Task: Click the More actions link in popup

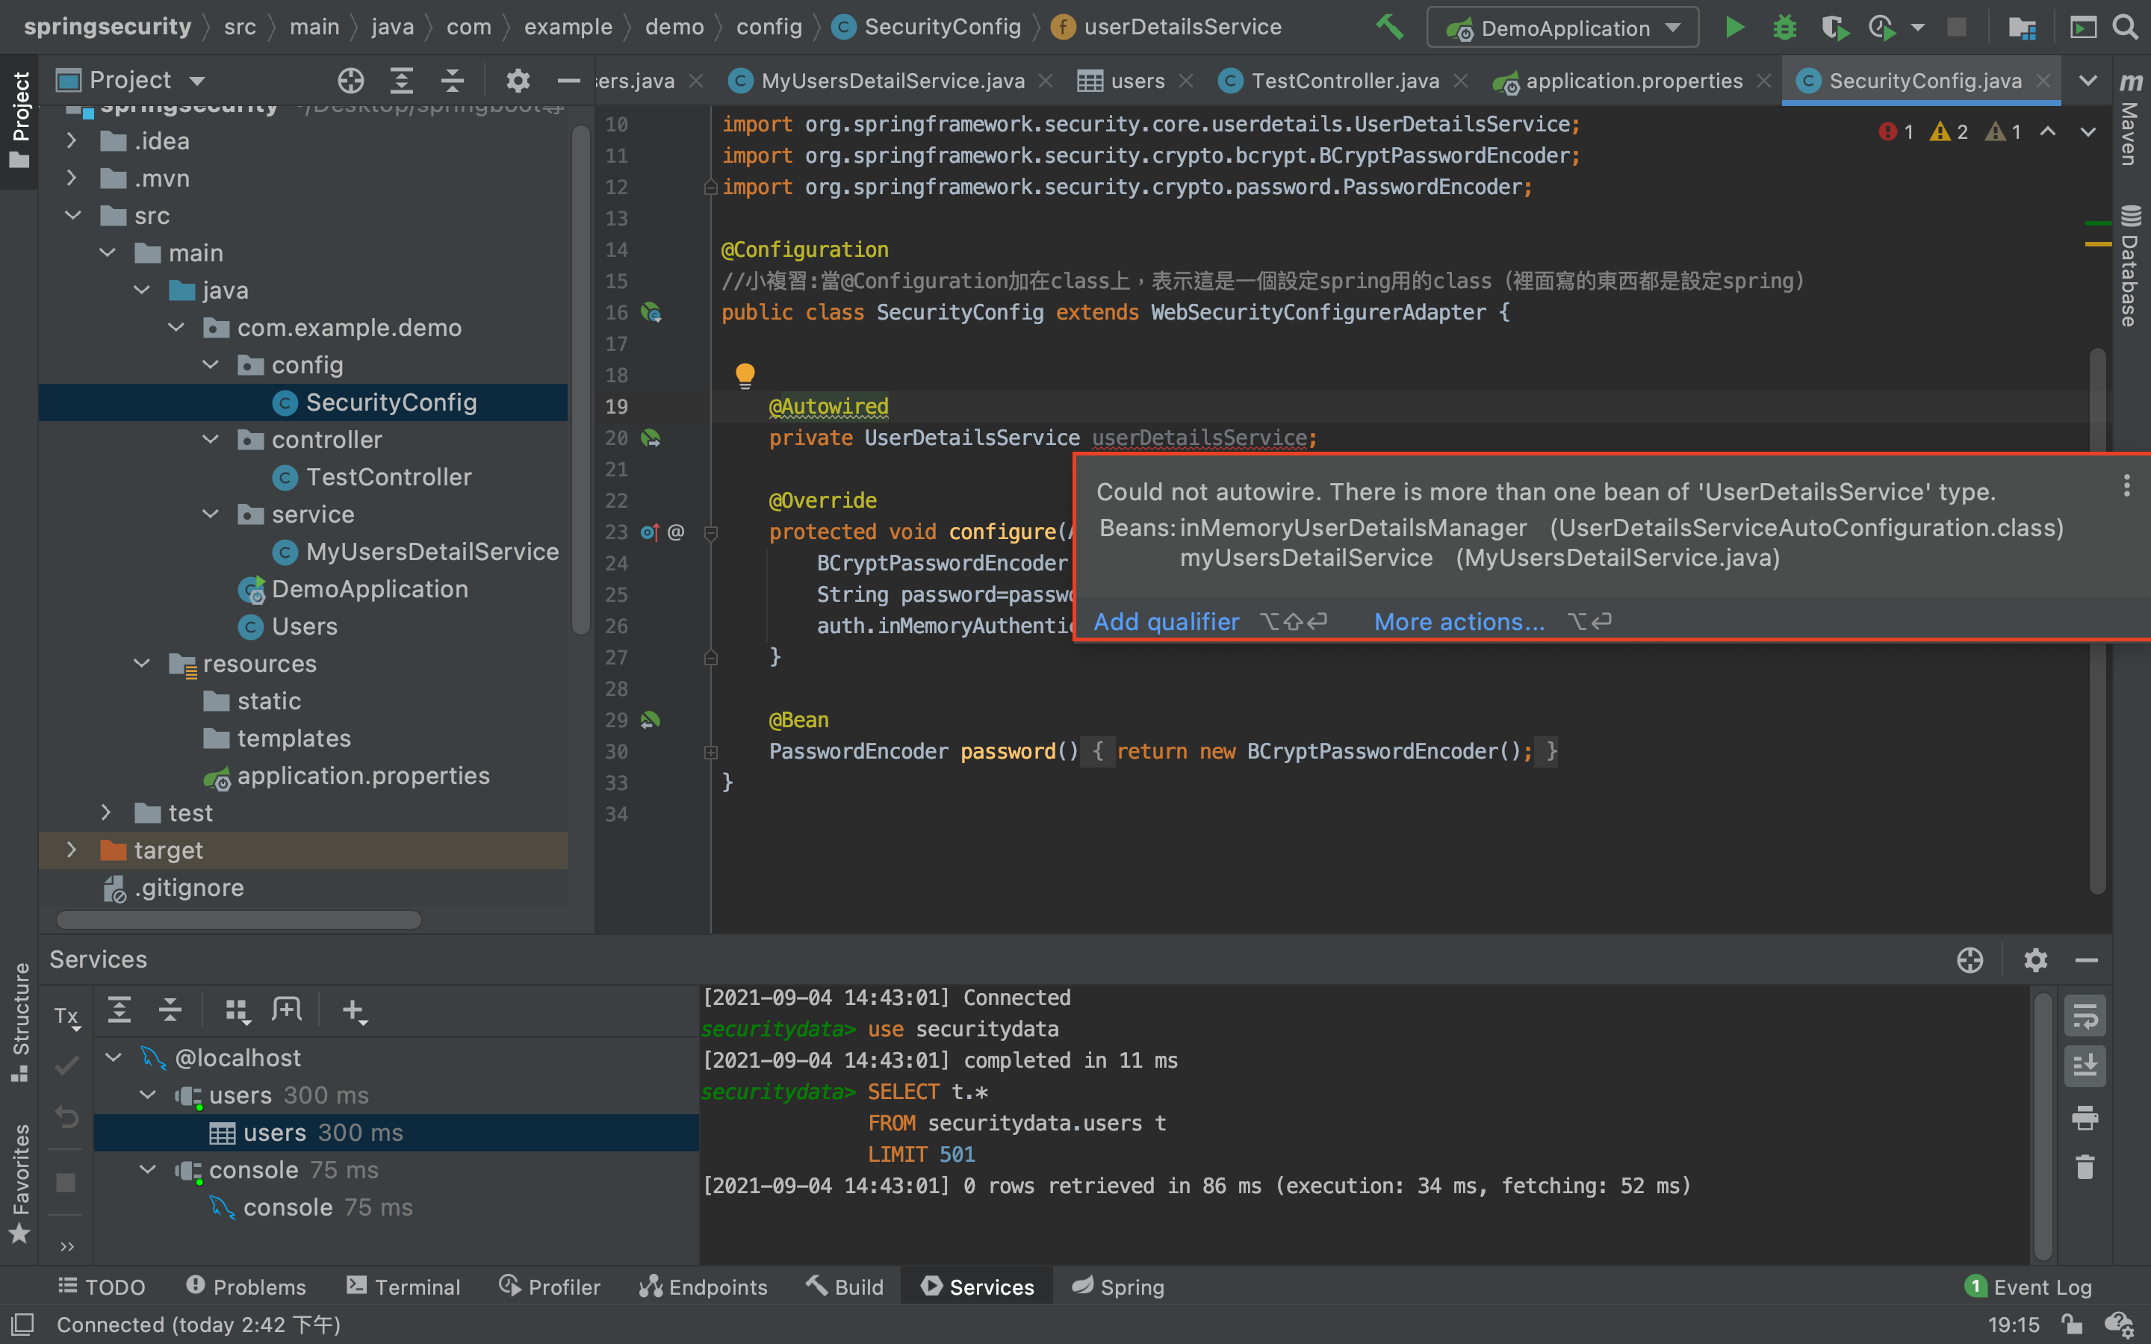Action: tap(1459, 621)
